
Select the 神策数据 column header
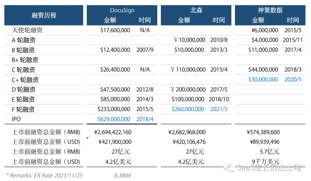point(270,10)
